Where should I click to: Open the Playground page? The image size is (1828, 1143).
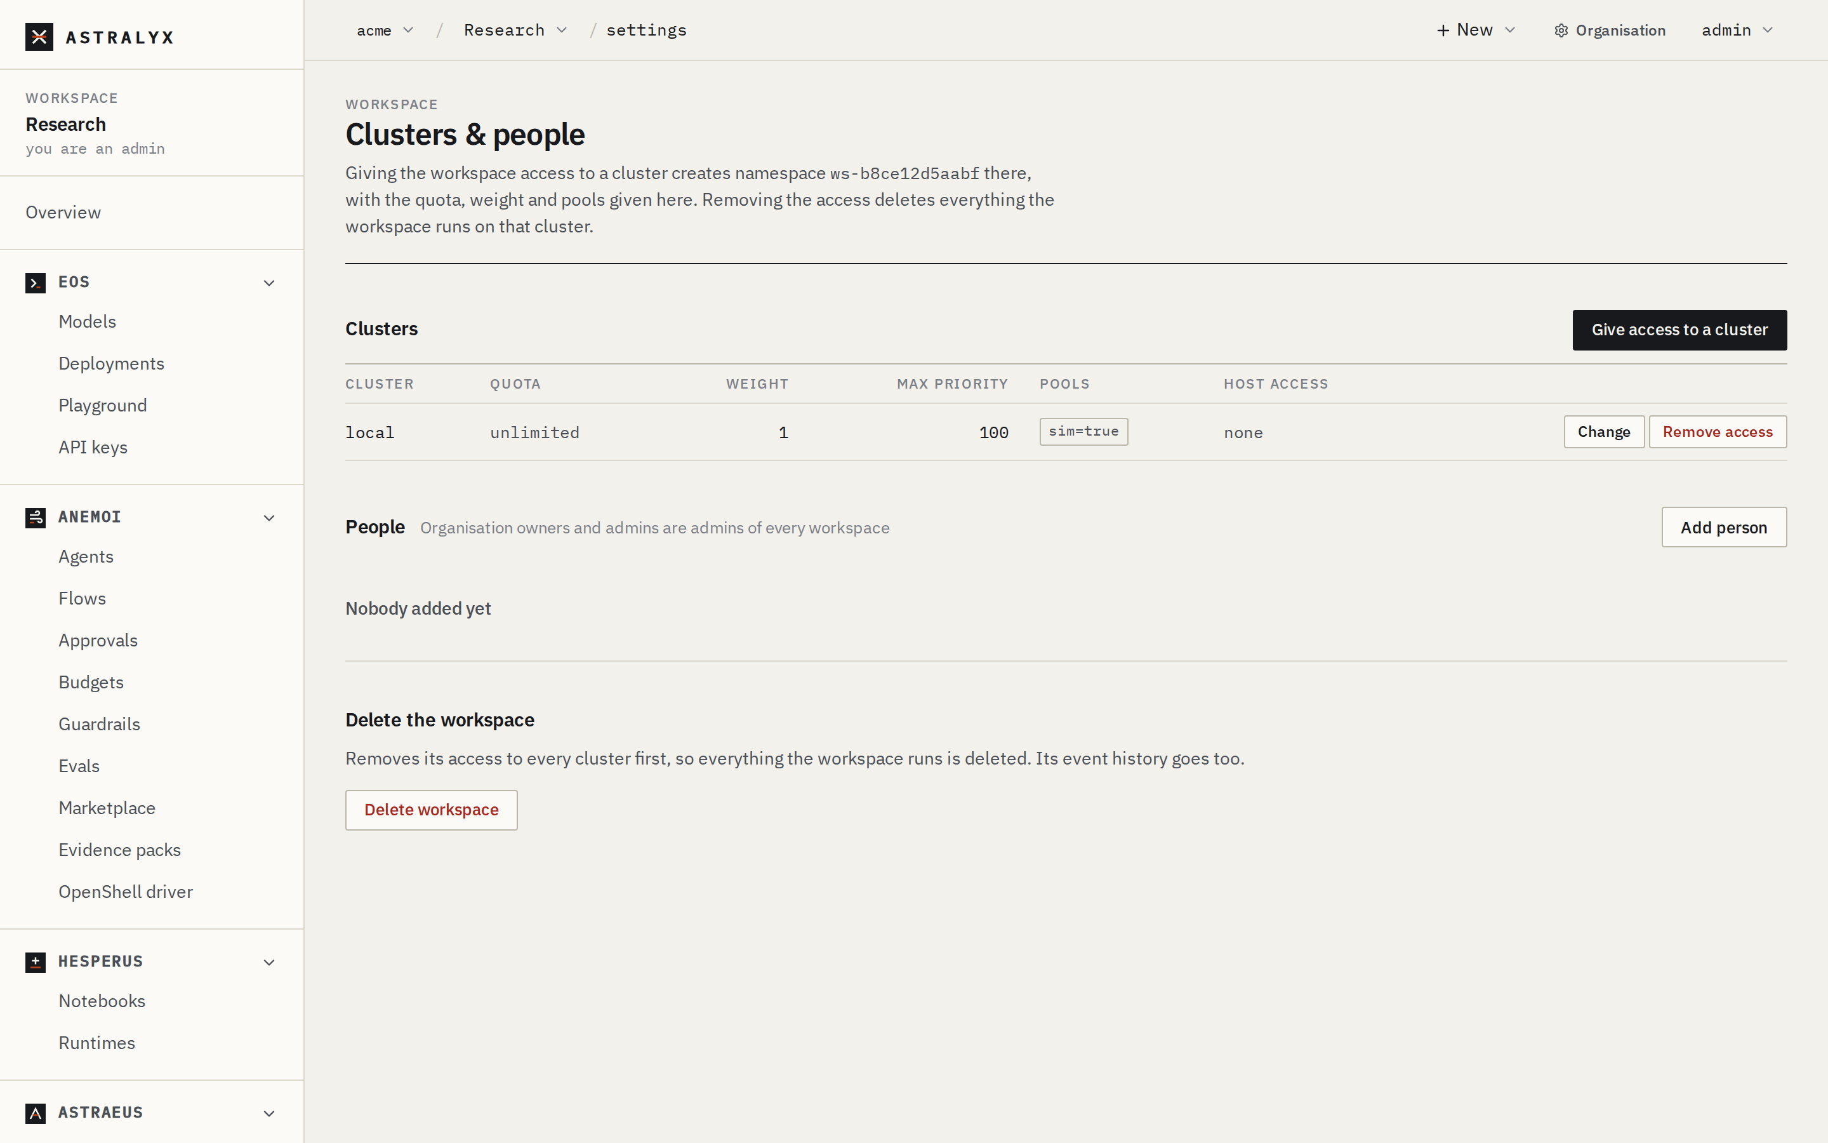pyautogui.click(x=103, y=406)
